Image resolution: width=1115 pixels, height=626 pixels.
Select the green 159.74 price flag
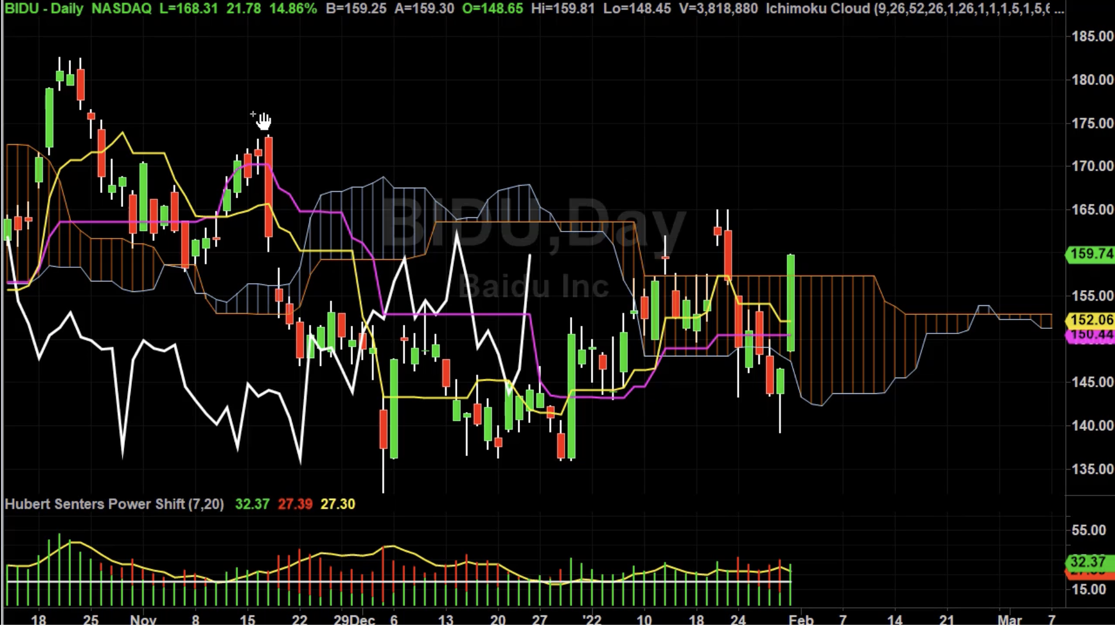(1089, 254)
